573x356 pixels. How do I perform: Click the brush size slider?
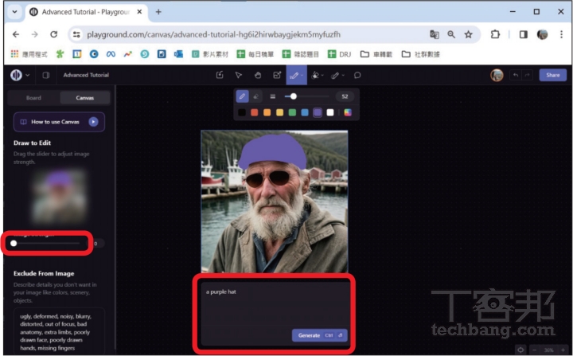[306, 96]
